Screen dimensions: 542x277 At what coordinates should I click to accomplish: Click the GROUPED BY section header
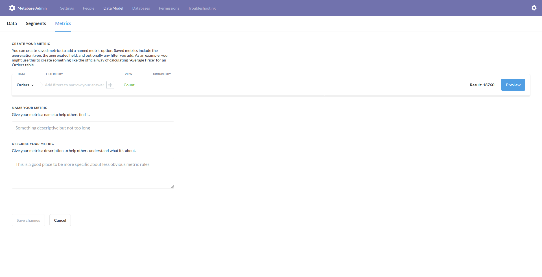[162, 74]
